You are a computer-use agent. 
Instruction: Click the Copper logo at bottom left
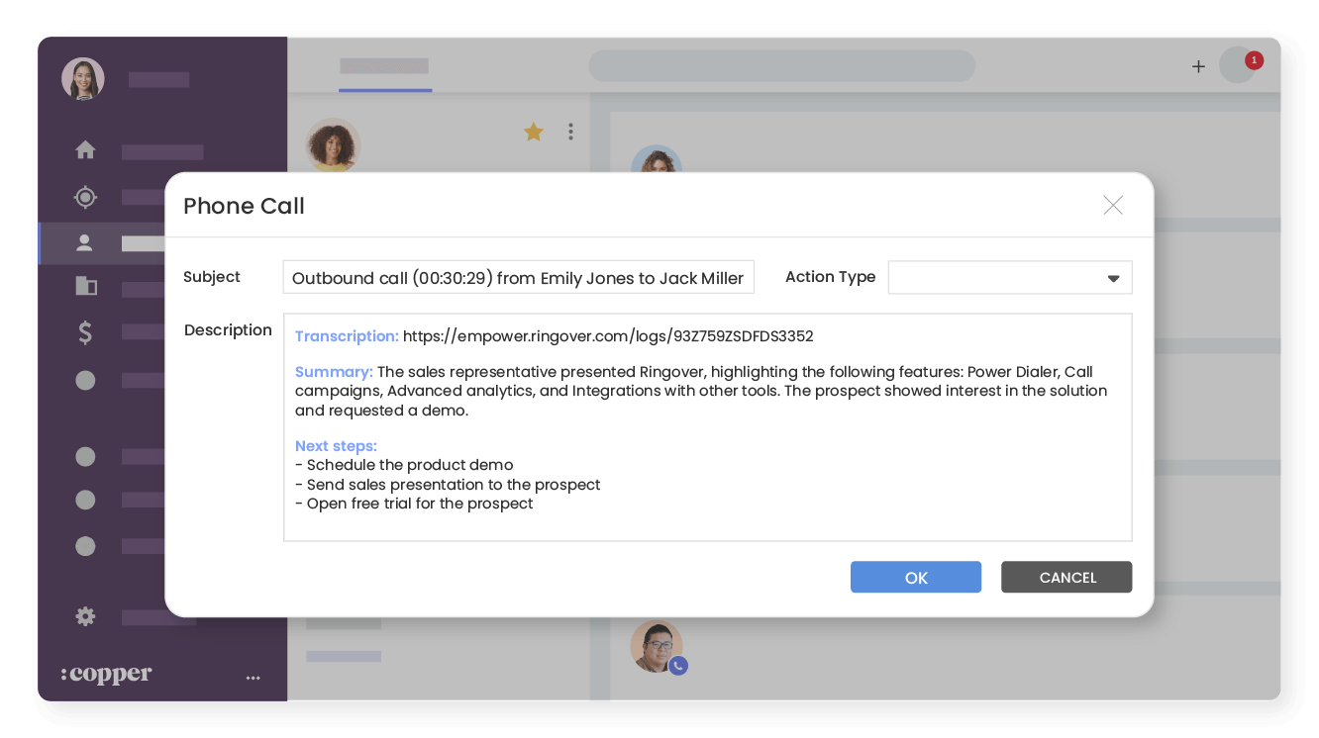(x=106, y=674)
